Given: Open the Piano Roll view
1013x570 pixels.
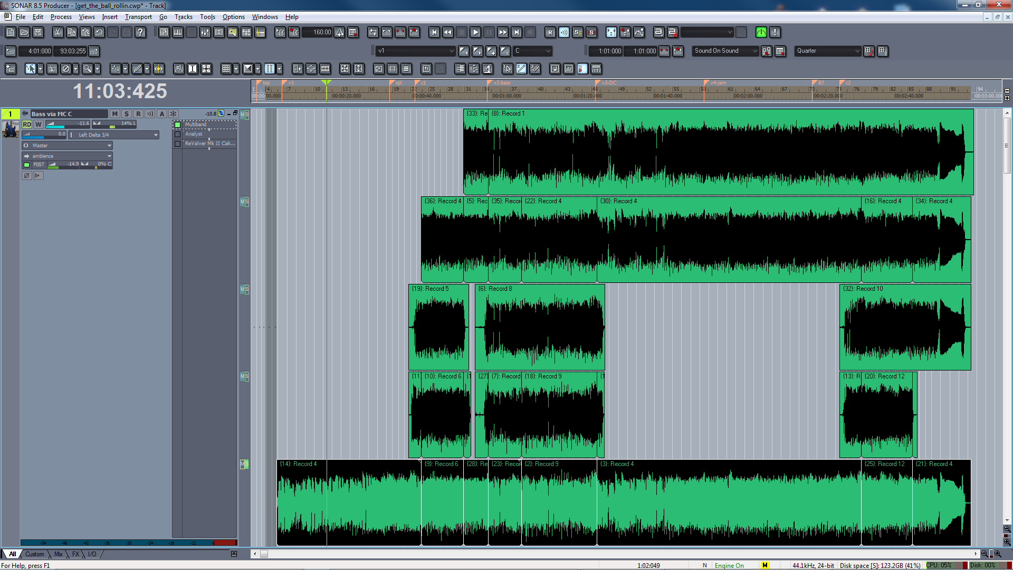Looking at the screenshot, I should pyautogui.click(x=178, y=32).
